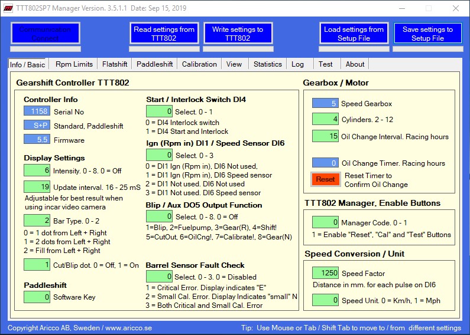Screen dimensions: 470x335
Task: Click the Cylinders input field
Action: [x=325, y=119]
